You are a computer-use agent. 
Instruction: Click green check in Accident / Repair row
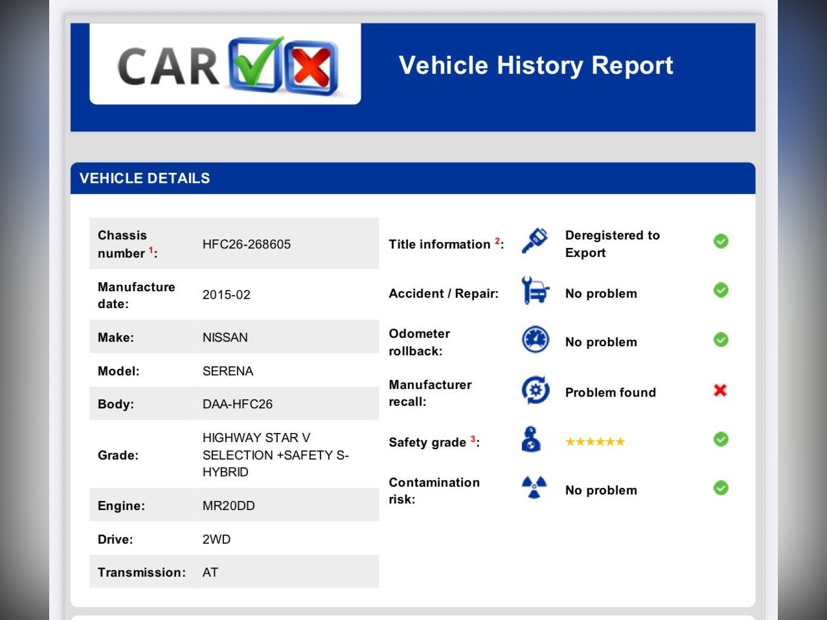click(x=721, y=290)
